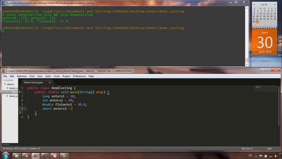282x159 pixels.
Task: Click the terminal scrollbar up arrow
Action: pos(247,8)
